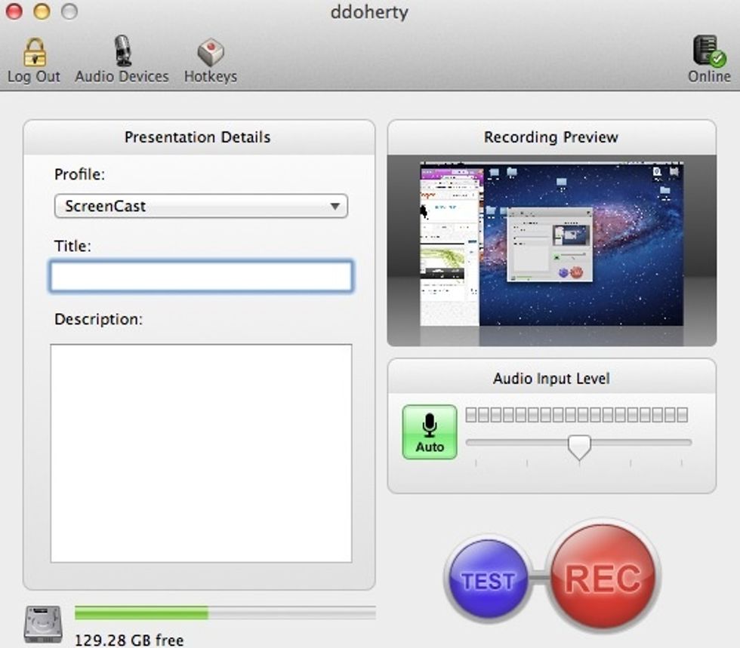Click the hard drive storage icon
This screenshot has width=740, height=648.
click(x=43, y=623)
